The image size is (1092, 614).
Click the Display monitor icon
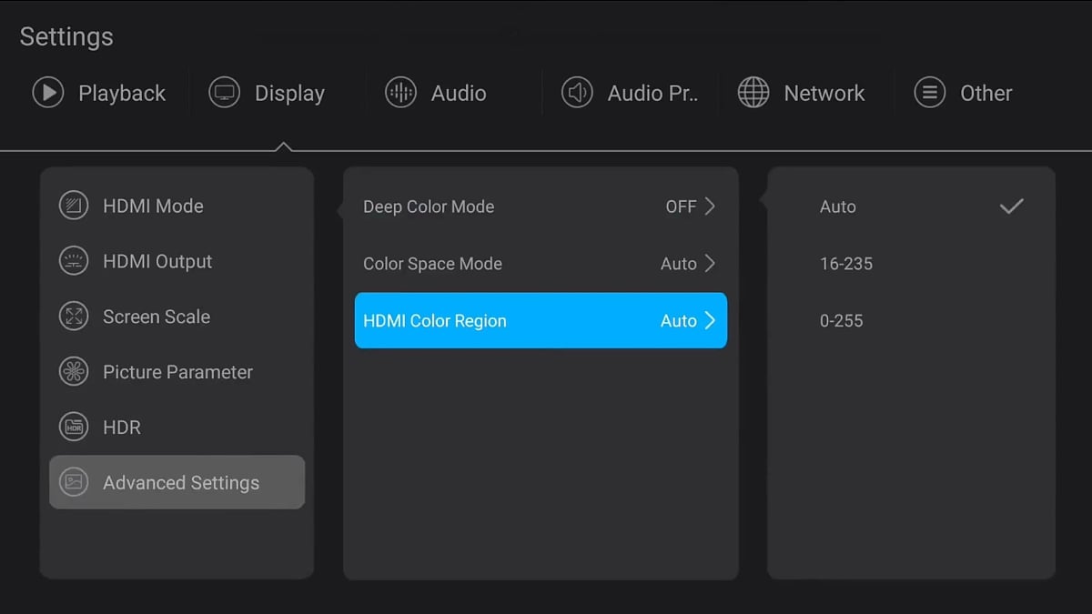point(224,93)
